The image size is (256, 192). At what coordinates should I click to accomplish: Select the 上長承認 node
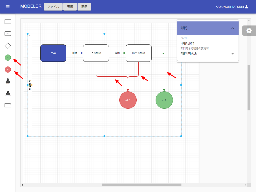(96, 53)
